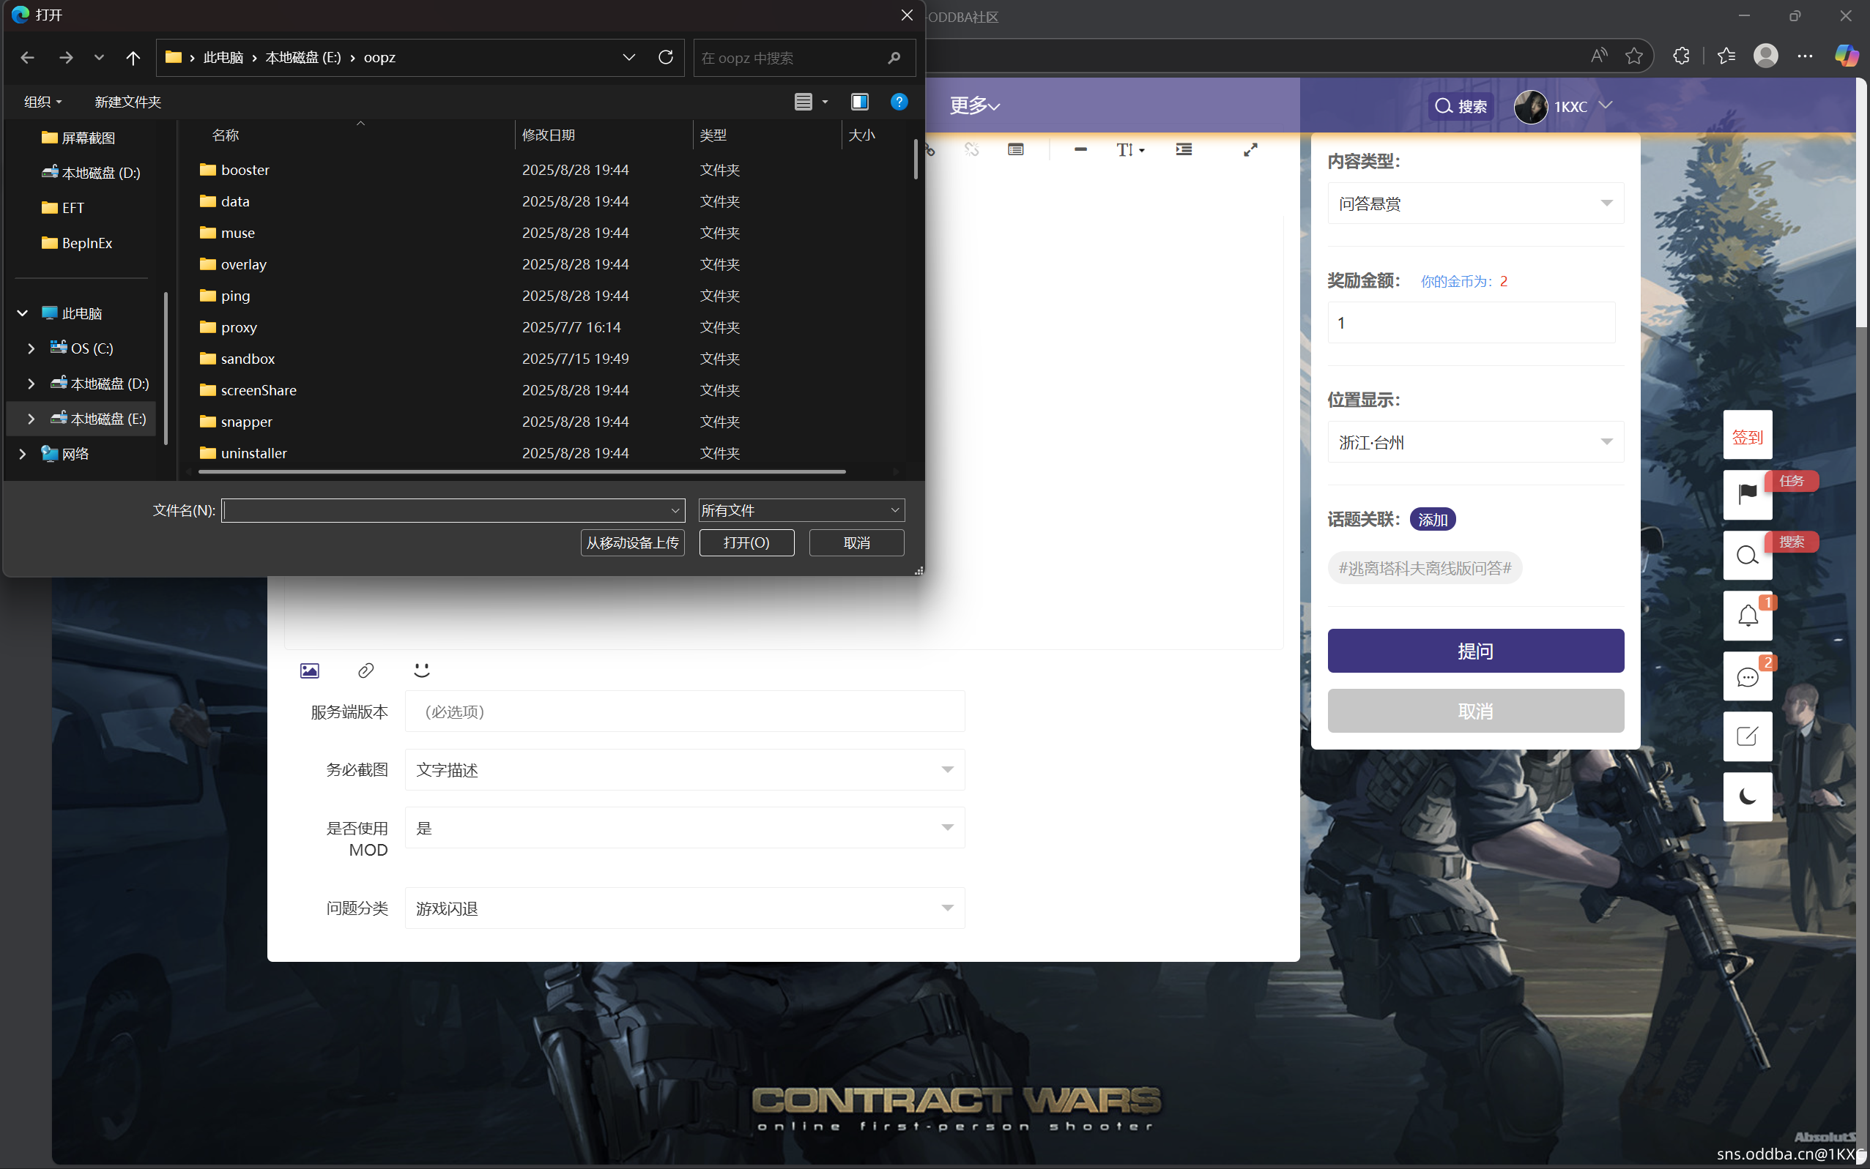Go back in file dialog navigation
Screen dimensions: 1870x1169
point(27,58)
